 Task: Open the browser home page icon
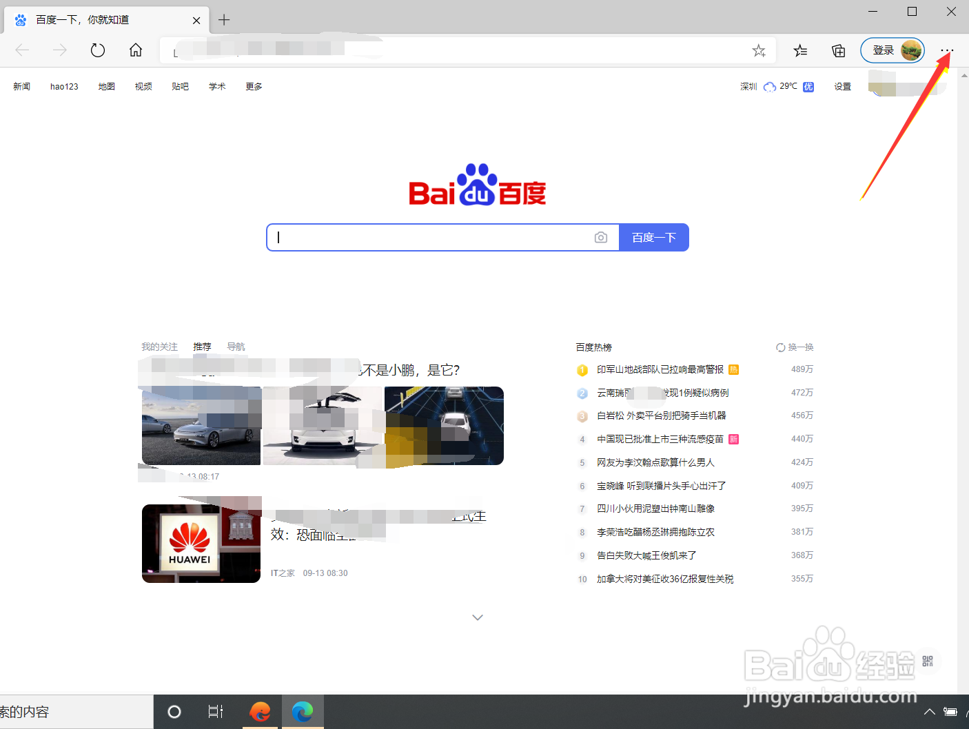(135, 50)
